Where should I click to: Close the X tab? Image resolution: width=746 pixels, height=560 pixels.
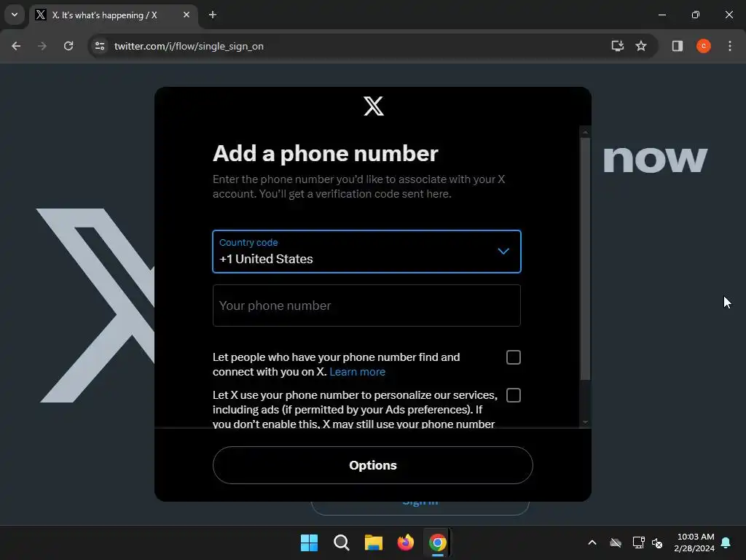click(x=186, y=15)
